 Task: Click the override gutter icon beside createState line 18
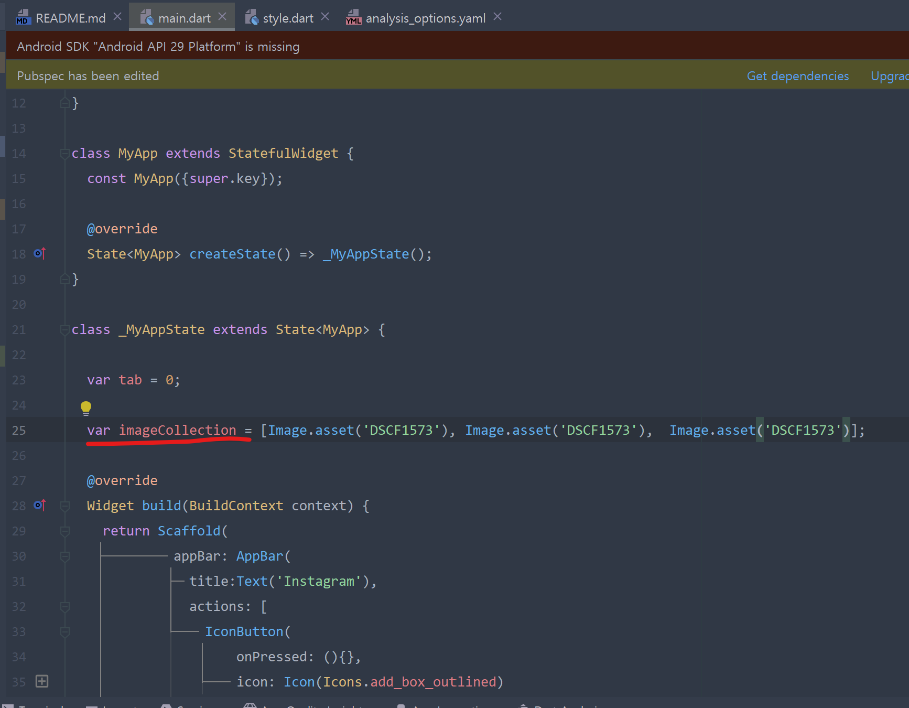(x=40, y=254)
